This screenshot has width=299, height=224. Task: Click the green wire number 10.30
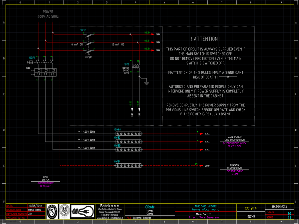point(147,33)
